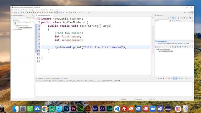This screenshot has height=113, width=201.
Task: Open After Effects from the dock
Action: coord(102,109)
